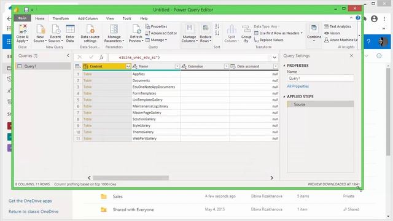Open browser profile icon
This screenshot has width=393, height=221.
pos(374,18)
